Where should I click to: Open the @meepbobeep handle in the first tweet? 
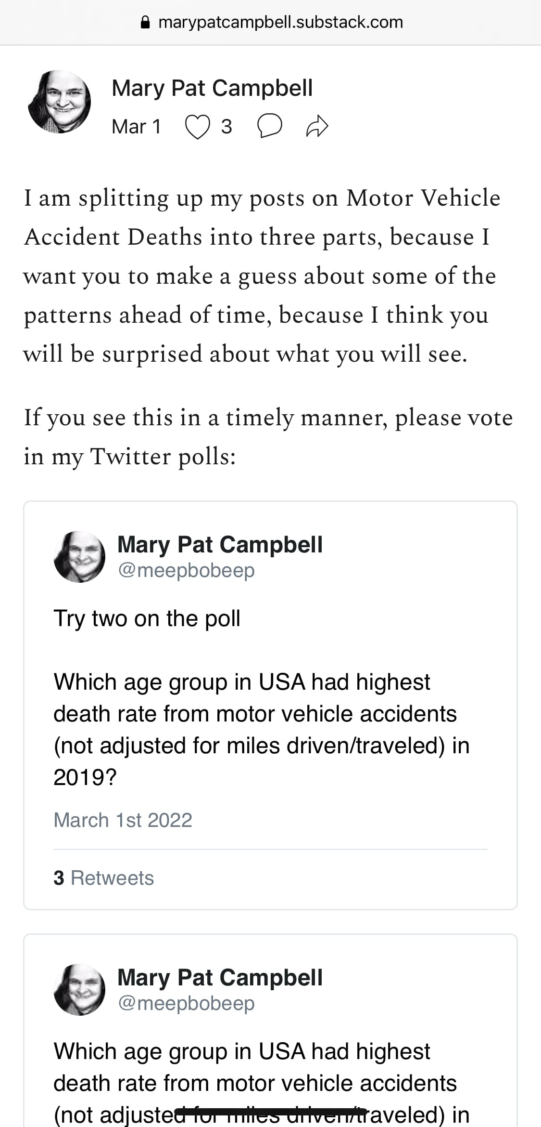click(x=186, y=570)
